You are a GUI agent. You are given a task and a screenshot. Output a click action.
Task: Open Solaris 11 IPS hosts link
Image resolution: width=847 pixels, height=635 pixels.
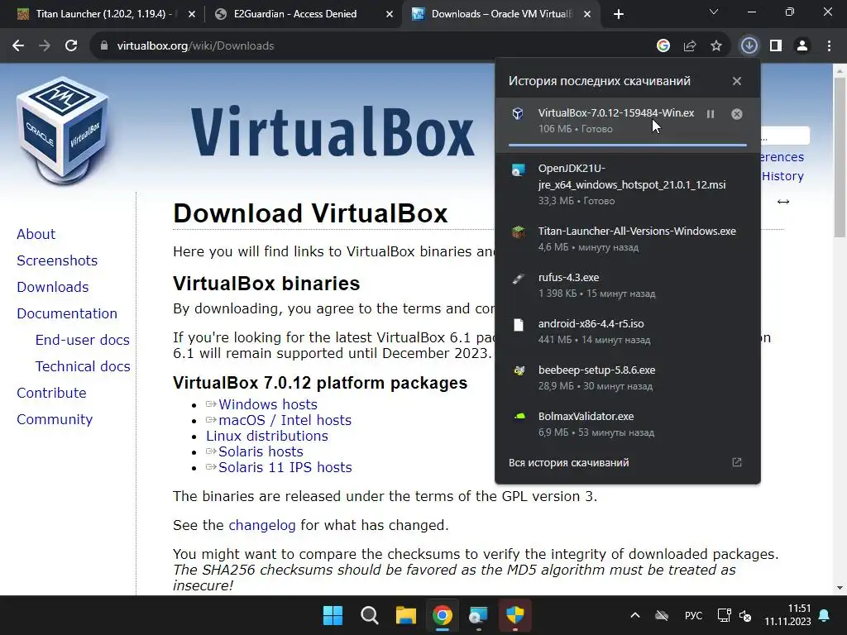click(285, 467)
